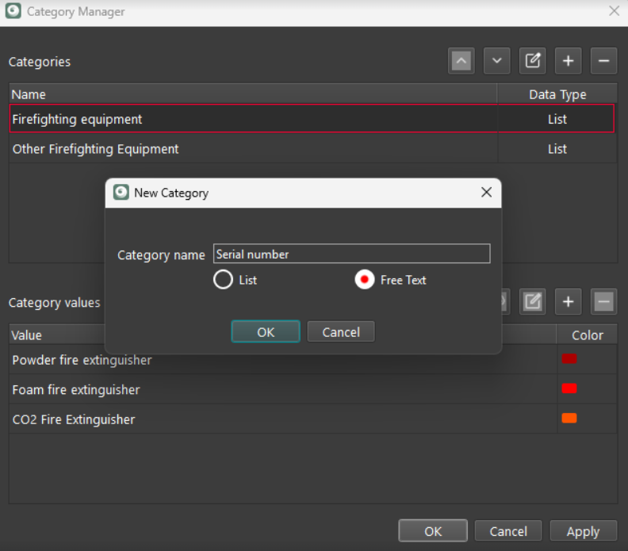This screenshot has width=628, height=551.
Task: Cancel the New Category dialog
Action: [341, 332]
